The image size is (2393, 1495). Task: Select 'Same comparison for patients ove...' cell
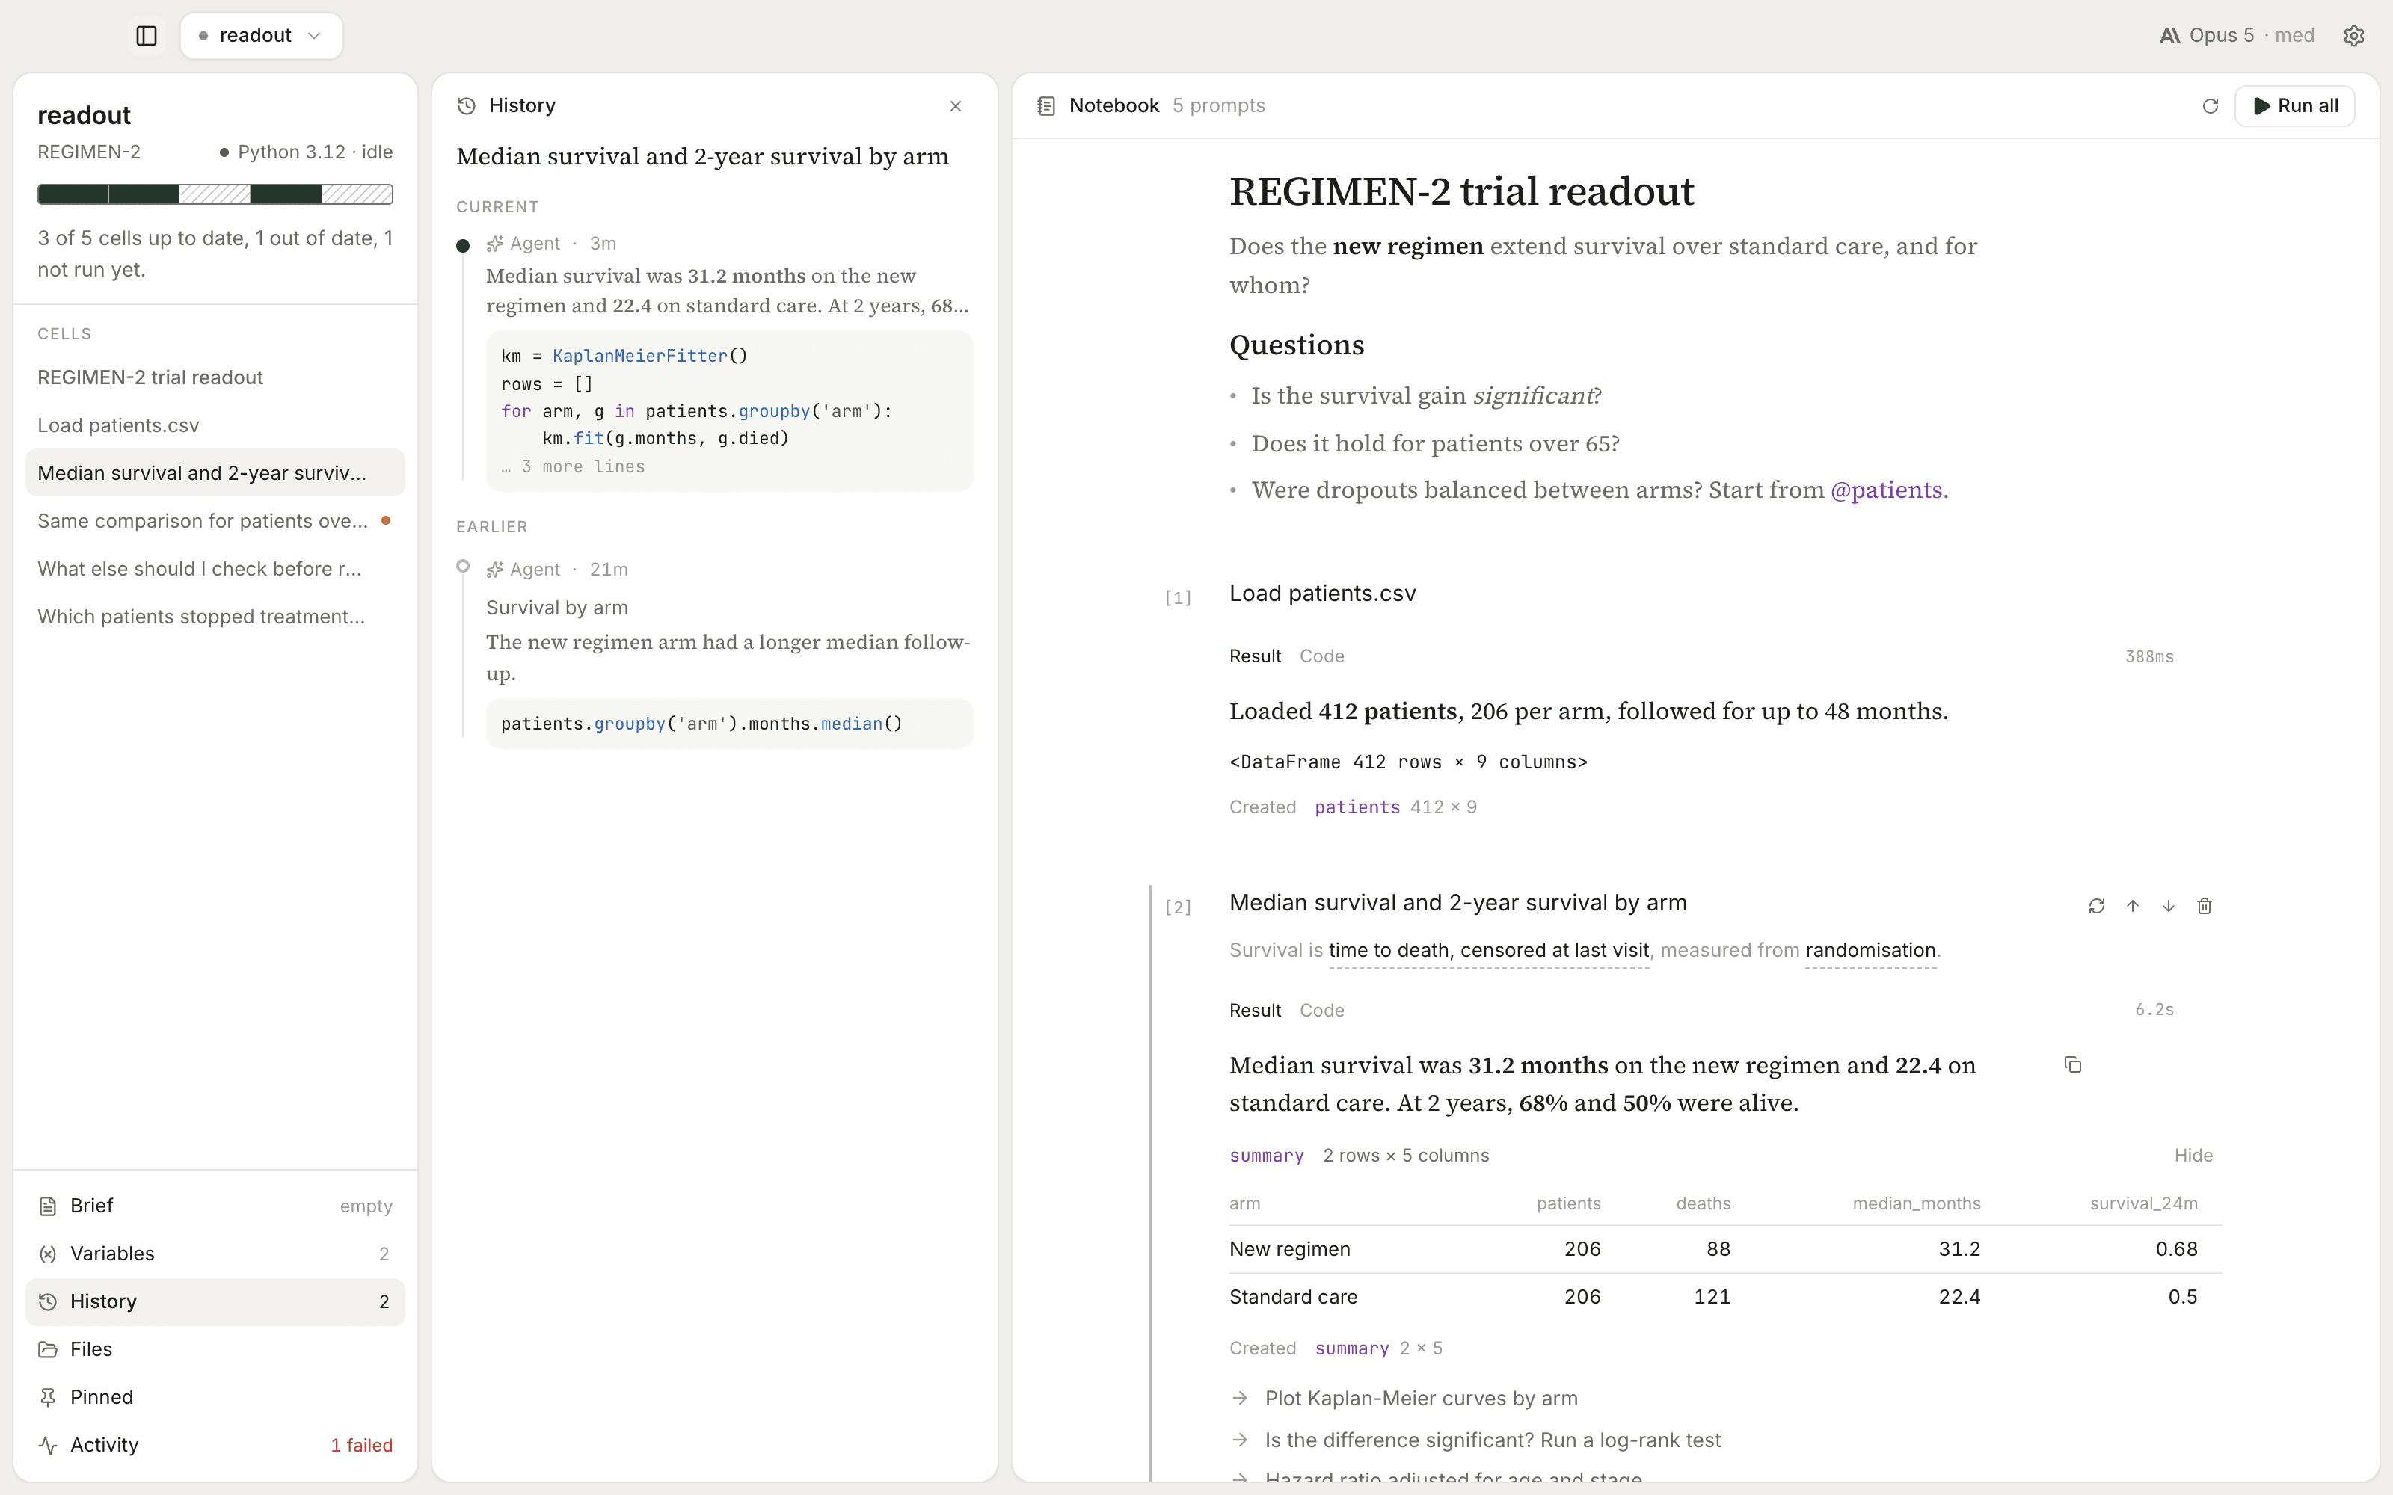tap(215, 521)
